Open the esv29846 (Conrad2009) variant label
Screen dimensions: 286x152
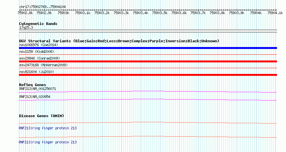pos(40,58)
